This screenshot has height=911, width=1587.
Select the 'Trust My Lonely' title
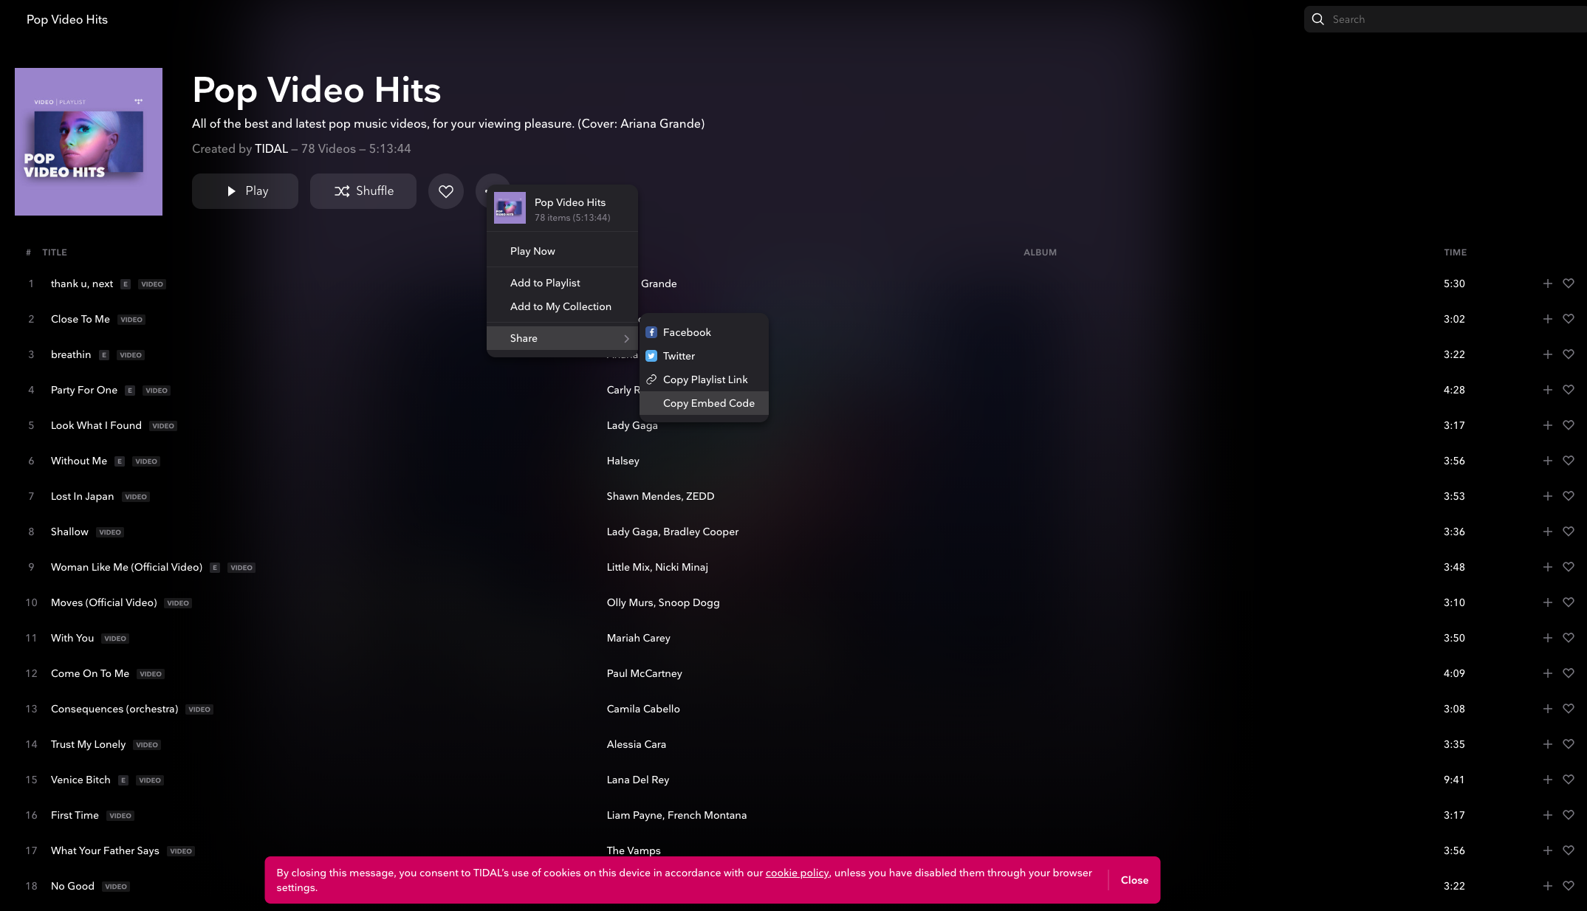coord(88,744)
